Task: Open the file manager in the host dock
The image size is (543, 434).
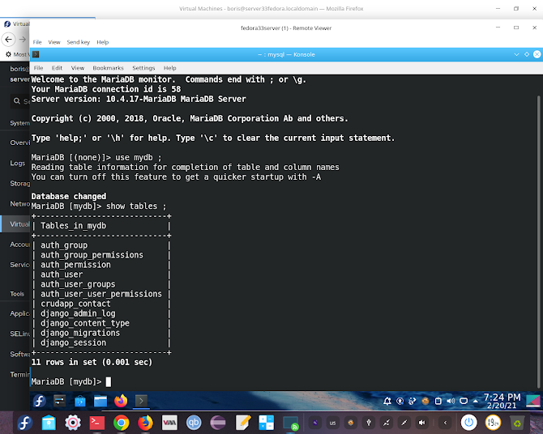Action: pos(49,423)
